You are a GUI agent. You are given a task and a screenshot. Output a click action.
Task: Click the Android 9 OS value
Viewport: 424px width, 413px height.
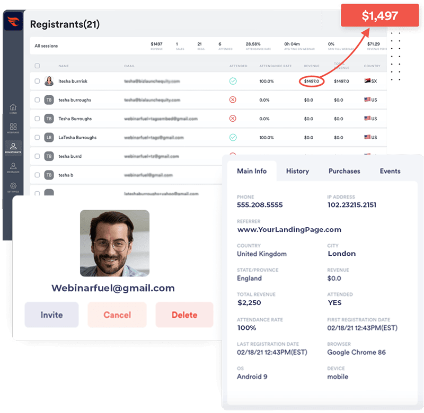252,376
